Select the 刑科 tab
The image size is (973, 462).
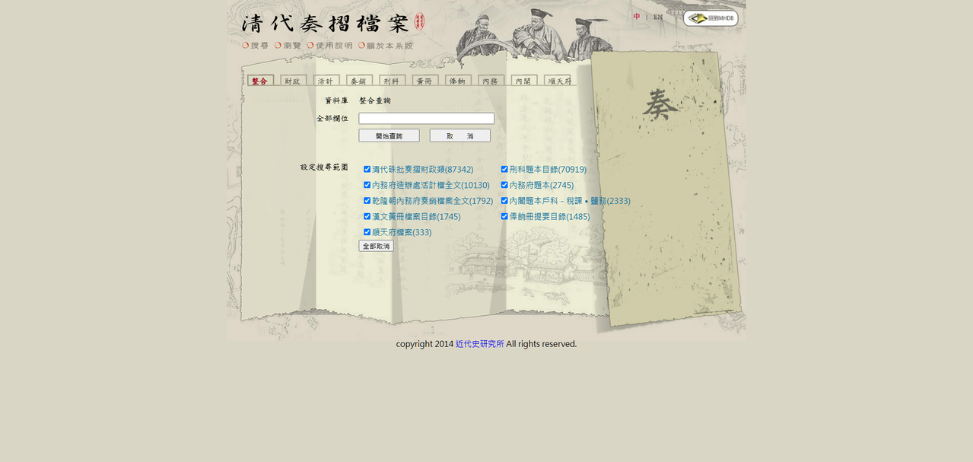click(392, 81)
